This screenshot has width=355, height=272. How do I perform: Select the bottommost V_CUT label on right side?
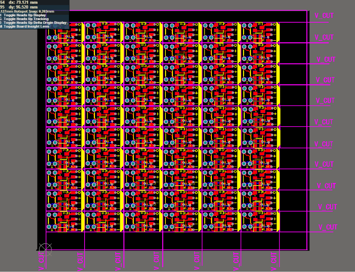coord(328,227)
